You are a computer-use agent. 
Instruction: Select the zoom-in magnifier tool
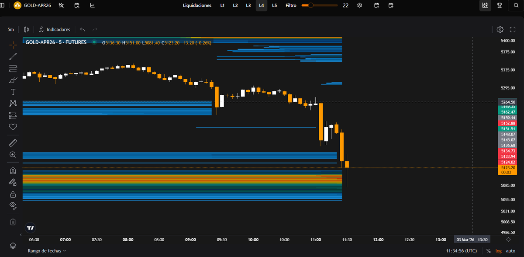click(x=13, y=155)
